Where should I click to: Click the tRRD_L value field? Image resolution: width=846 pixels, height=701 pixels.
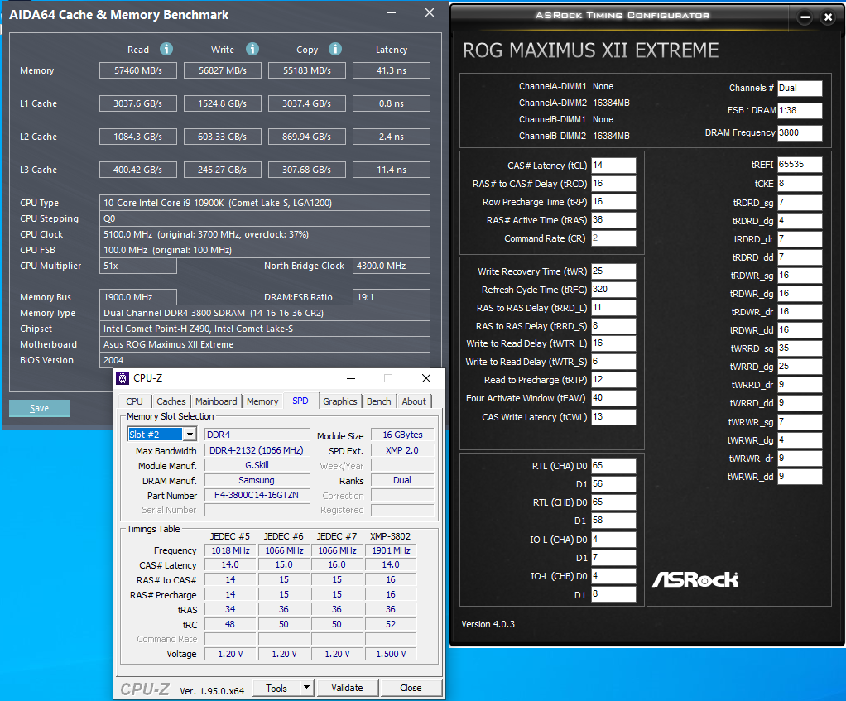[613, 308]
